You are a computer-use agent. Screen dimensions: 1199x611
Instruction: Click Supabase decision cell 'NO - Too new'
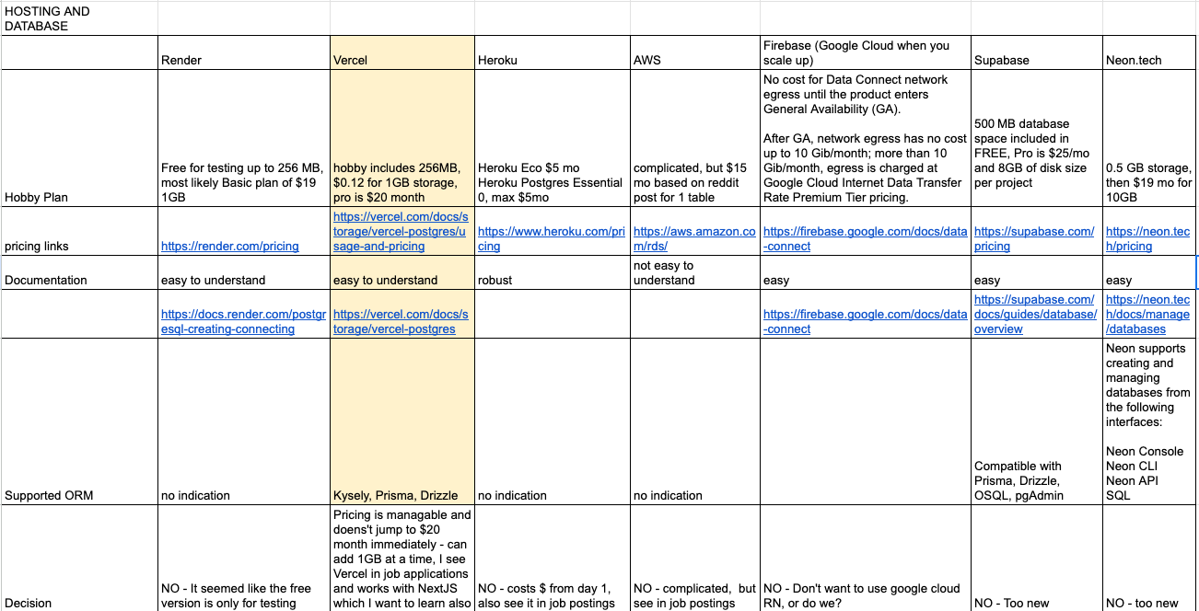(1037, 558)
